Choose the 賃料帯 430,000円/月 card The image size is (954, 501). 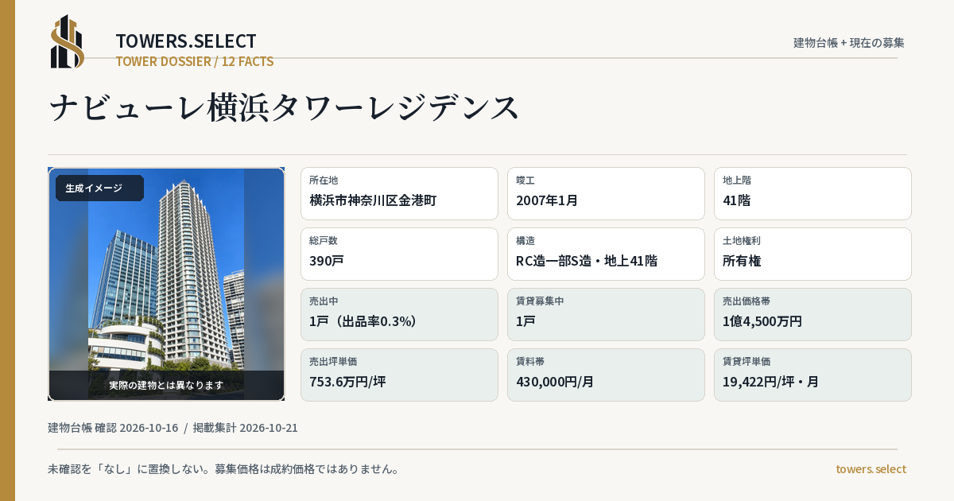point(606,375)
